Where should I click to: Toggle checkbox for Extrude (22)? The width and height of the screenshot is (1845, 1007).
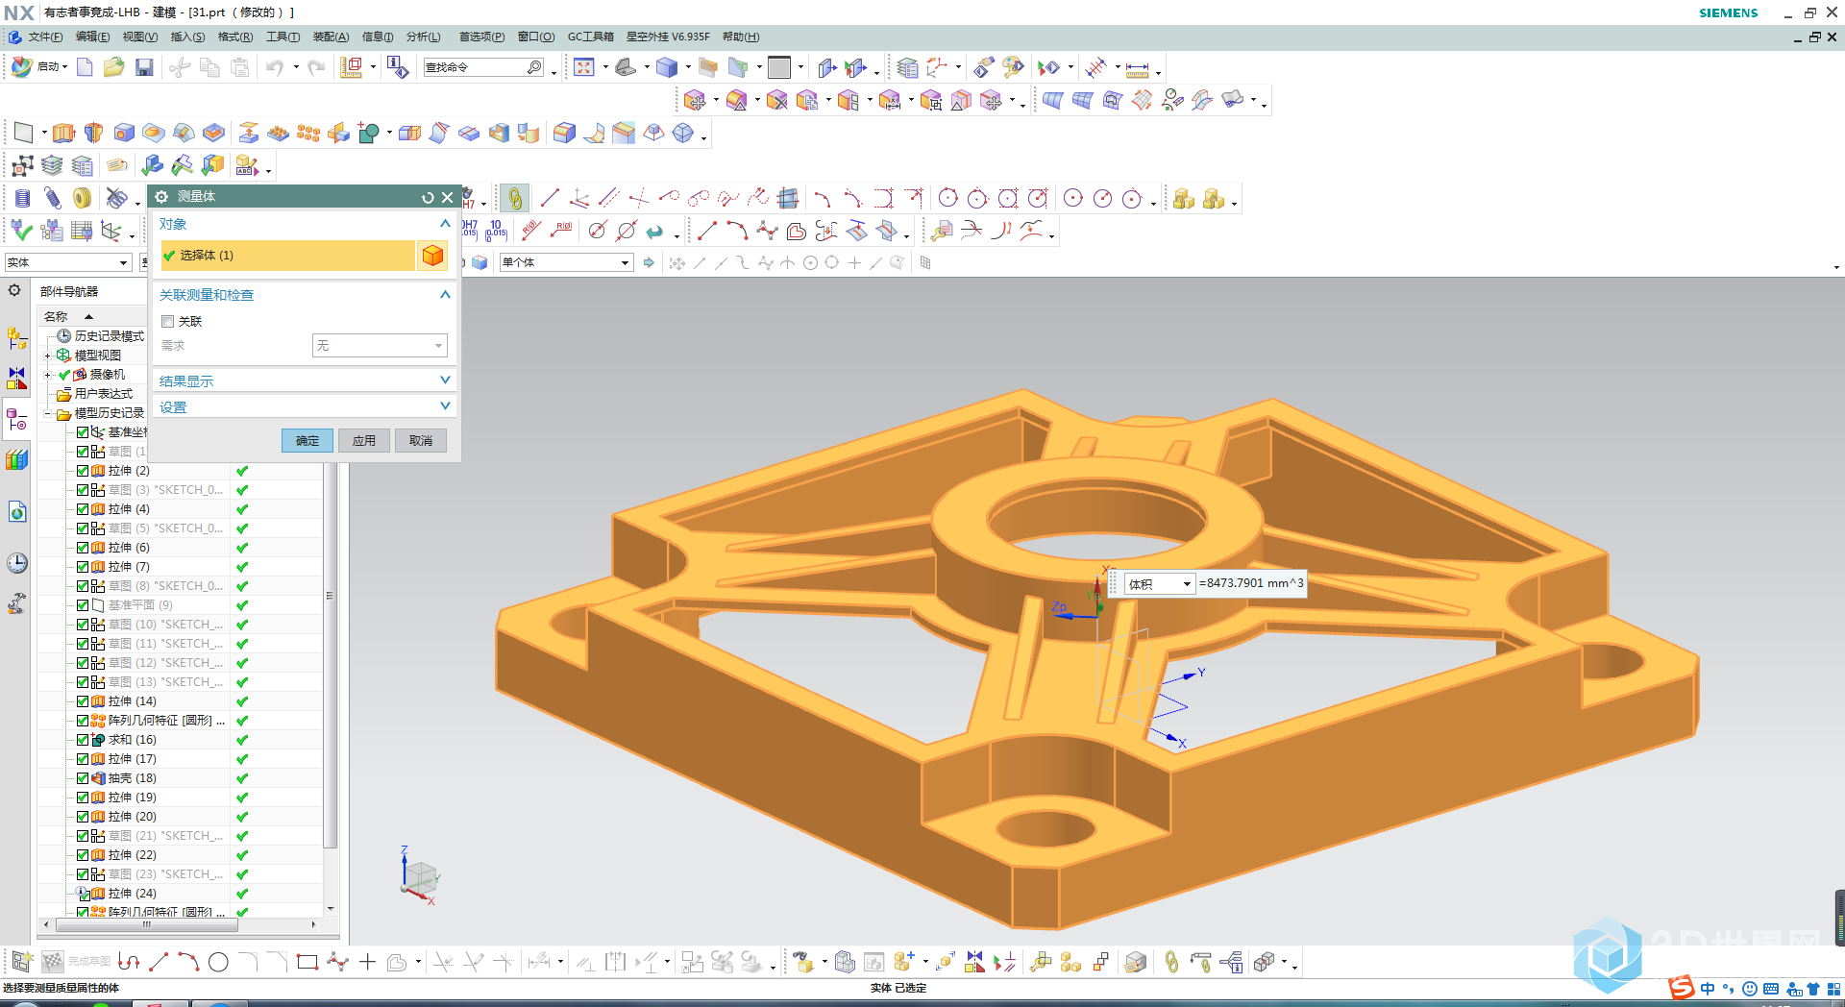coord(83,855)
